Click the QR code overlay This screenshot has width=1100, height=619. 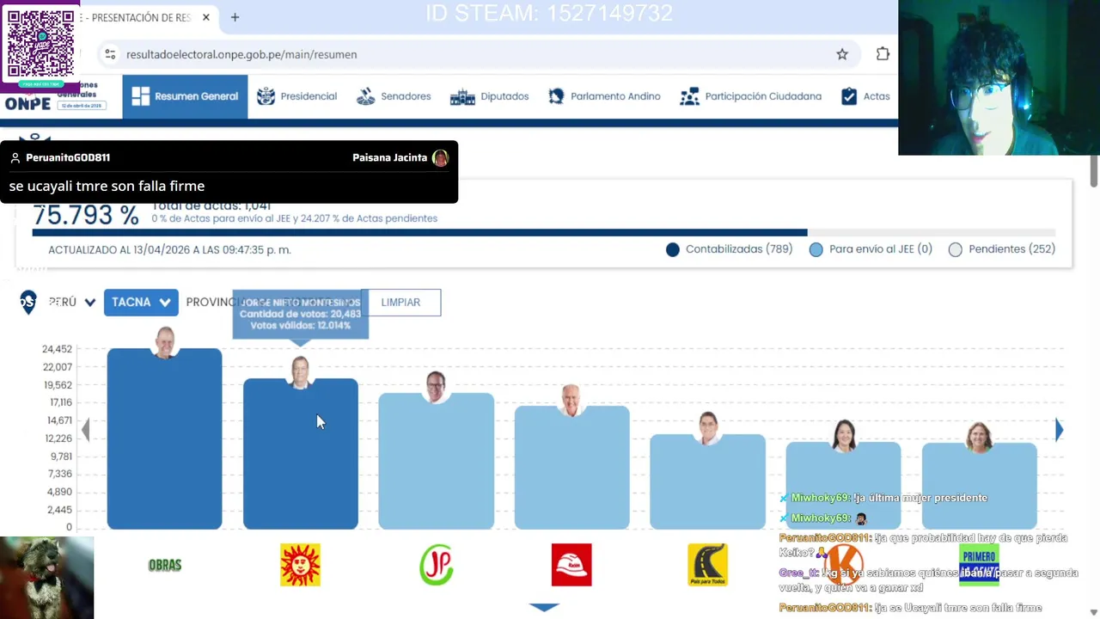tap(40, 45)
